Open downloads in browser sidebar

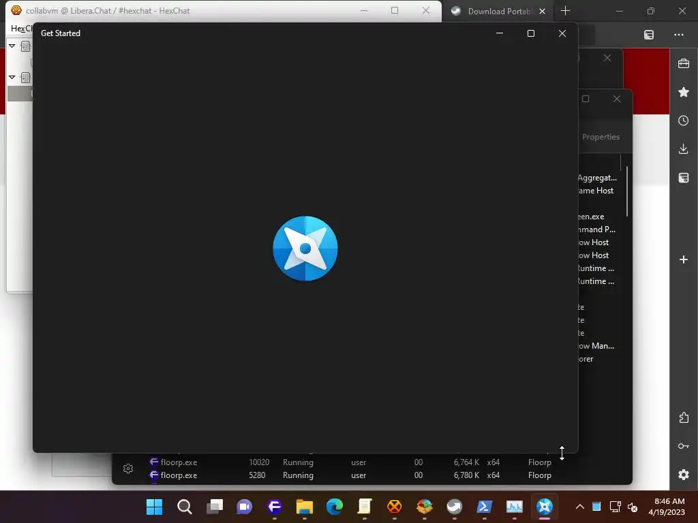pos(683,149)
